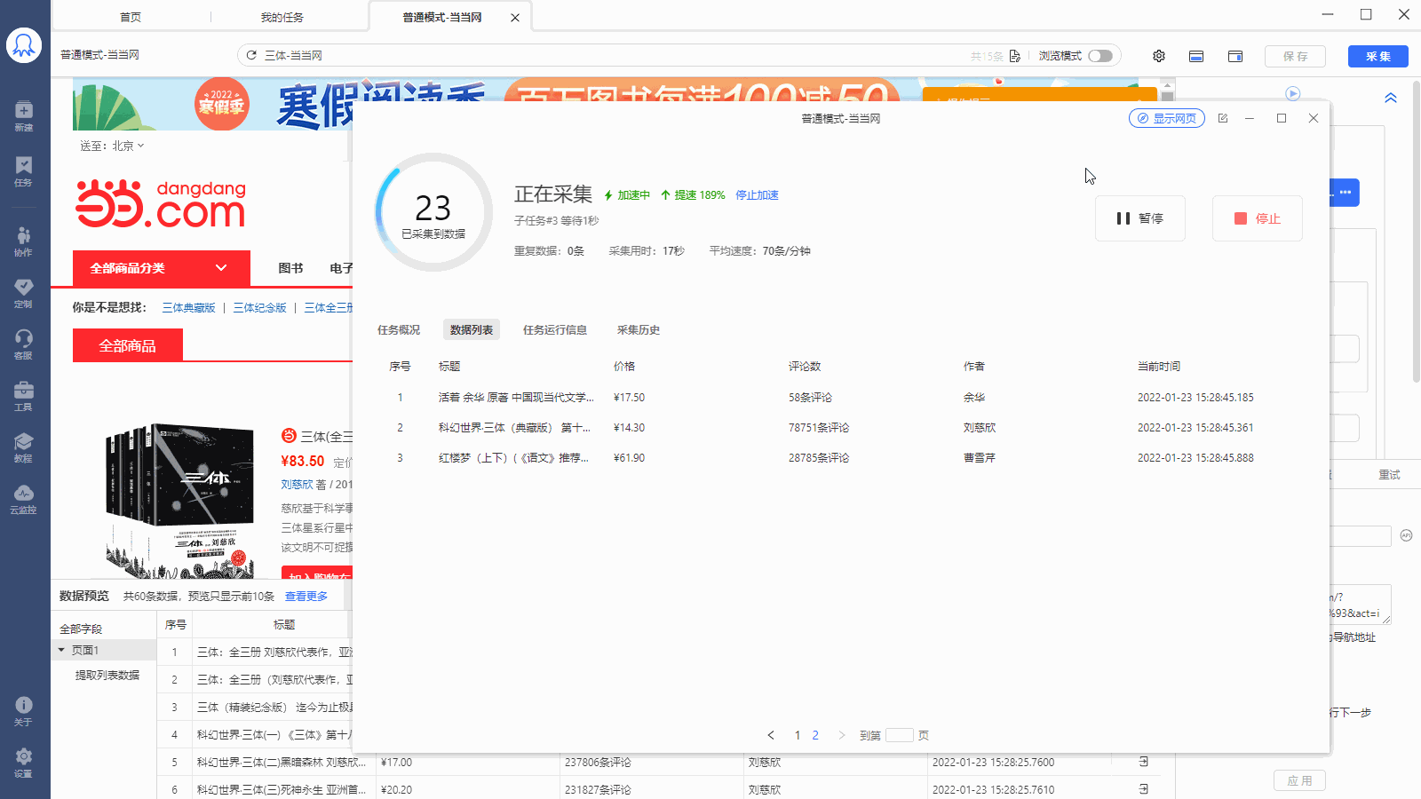Click the 活着 余华 row title

[516, 398]
